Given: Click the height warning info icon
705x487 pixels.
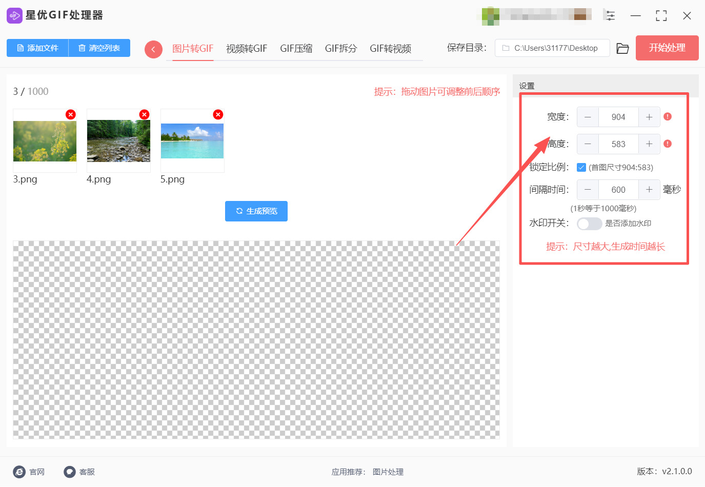Looking at the screenshot, I should tap(668, 144).
